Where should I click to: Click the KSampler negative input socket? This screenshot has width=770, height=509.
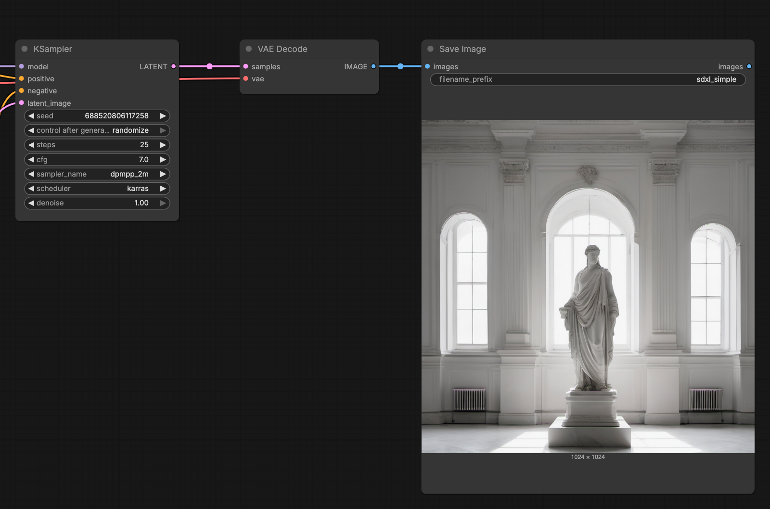pos(22,90)
